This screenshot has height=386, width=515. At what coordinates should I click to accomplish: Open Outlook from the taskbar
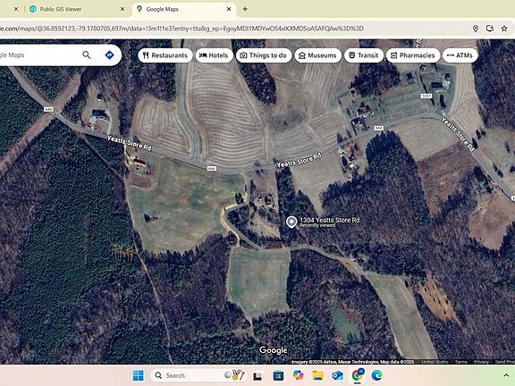click(337, 375)
